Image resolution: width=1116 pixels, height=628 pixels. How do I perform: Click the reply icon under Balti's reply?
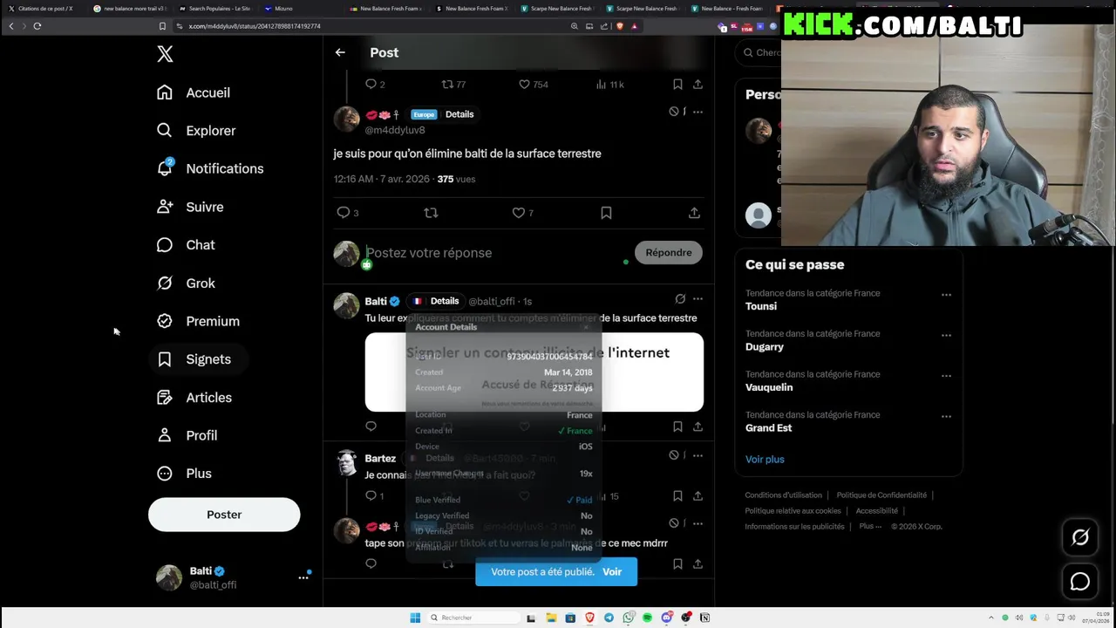coord(371,427)
